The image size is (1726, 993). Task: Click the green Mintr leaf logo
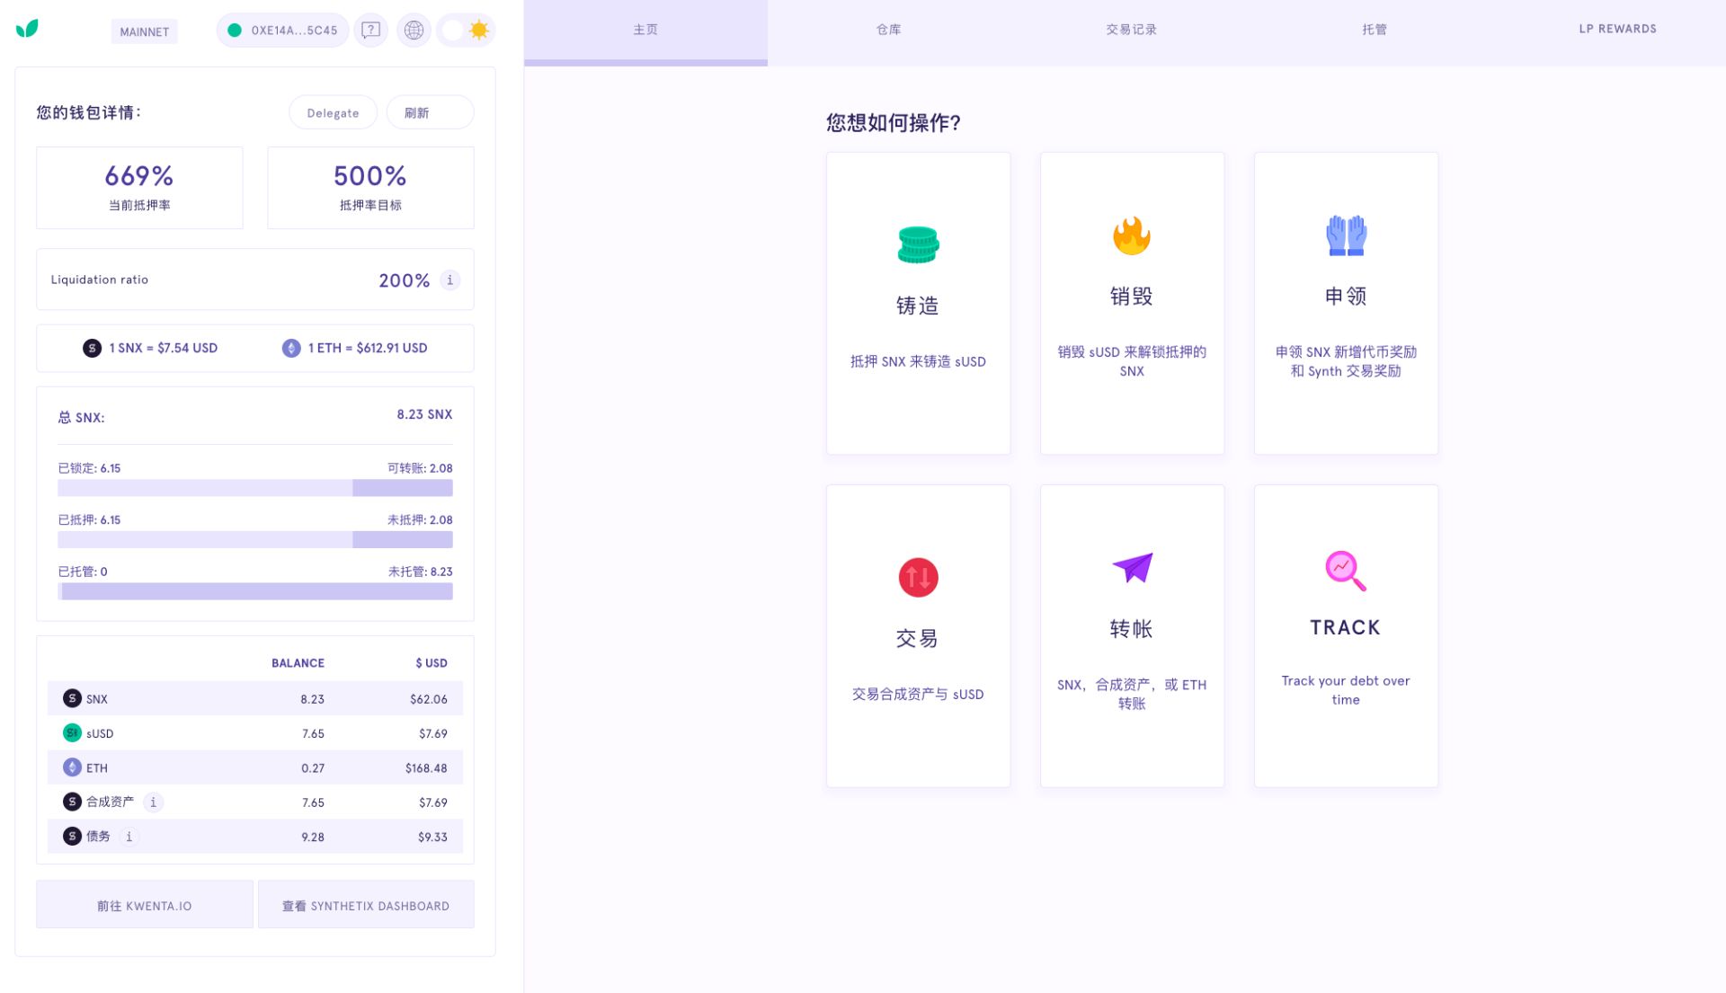tap(27, 29)
